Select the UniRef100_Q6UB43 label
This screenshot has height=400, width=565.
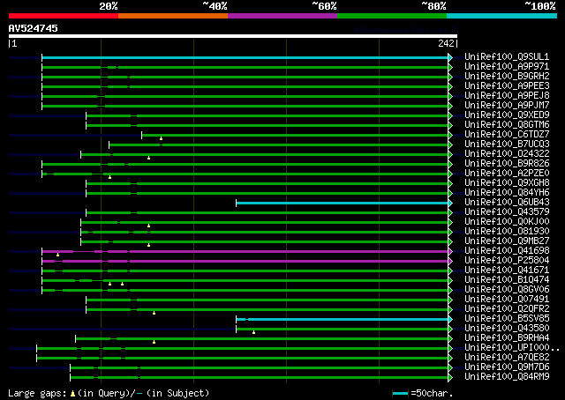[x=507, y=203]
